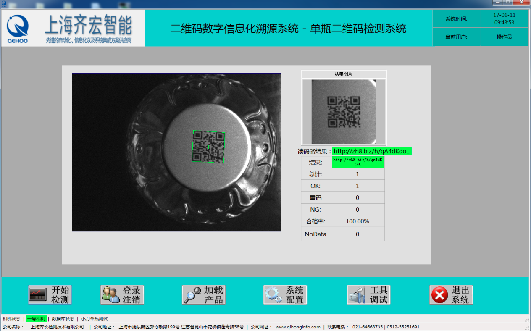The height and width of the screenshot is (331, 531).
Task: Select the company address in the footer
Action: pyautogui.click(x=181, y=327)
